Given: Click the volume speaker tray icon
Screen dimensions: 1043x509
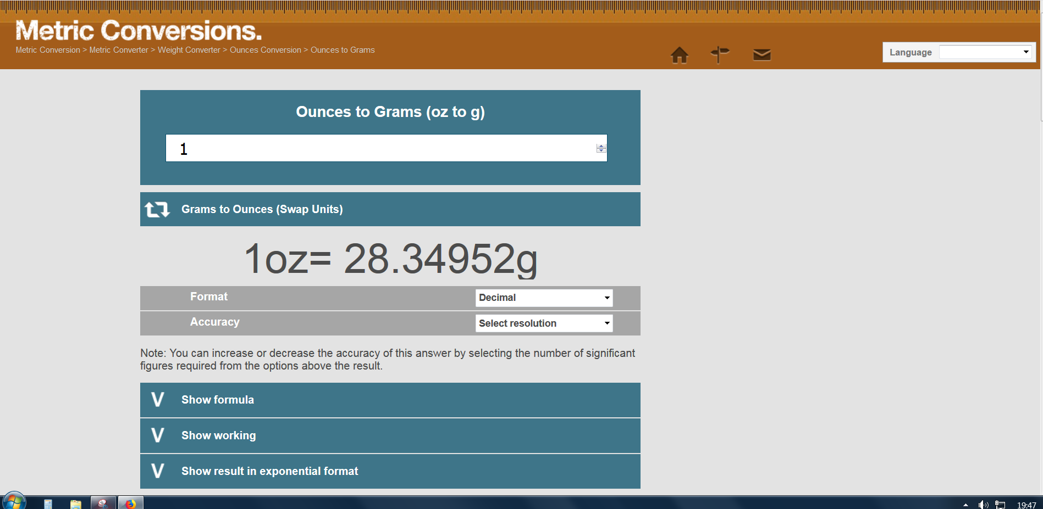Looking at the screenshot, I should tap(983, 505).
